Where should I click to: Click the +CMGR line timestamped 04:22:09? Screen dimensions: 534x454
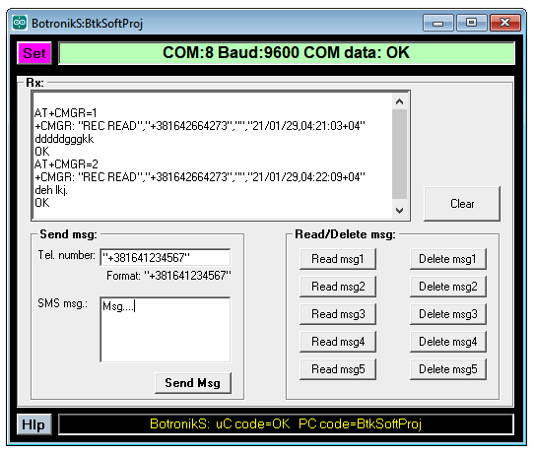coord(200,177)
